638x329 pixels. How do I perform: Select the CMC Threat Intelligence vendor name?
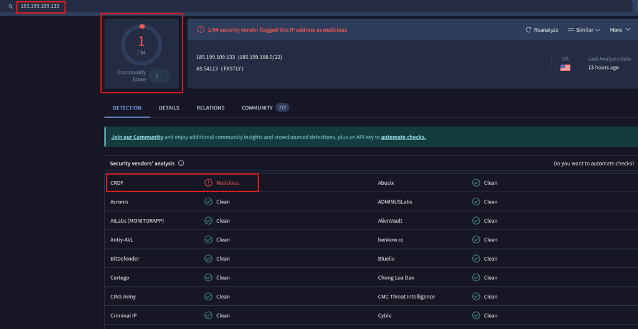pos(406,297)
